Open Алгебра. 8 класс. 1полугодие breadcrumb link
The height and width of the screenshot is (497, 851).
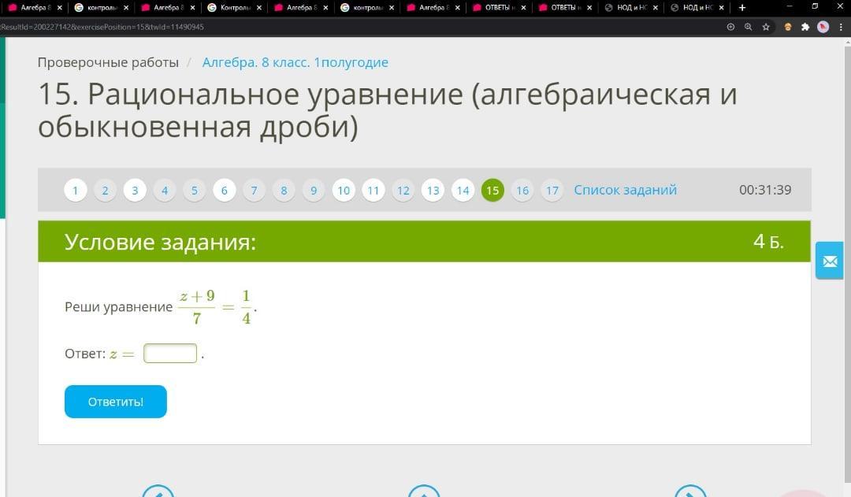point(295,62)
